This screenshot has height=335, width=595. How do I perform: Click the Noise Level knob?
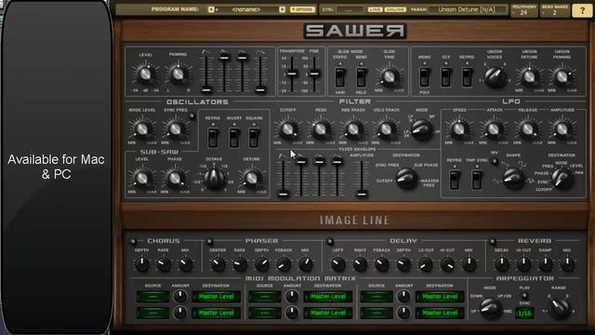pyautogui.click(x=141, y=129)
